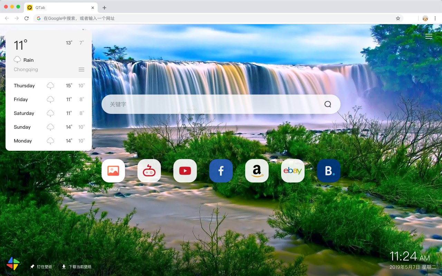Open the Facebook shortcut
Viewport: 442px width, 276px height.
tap(221, 171)
